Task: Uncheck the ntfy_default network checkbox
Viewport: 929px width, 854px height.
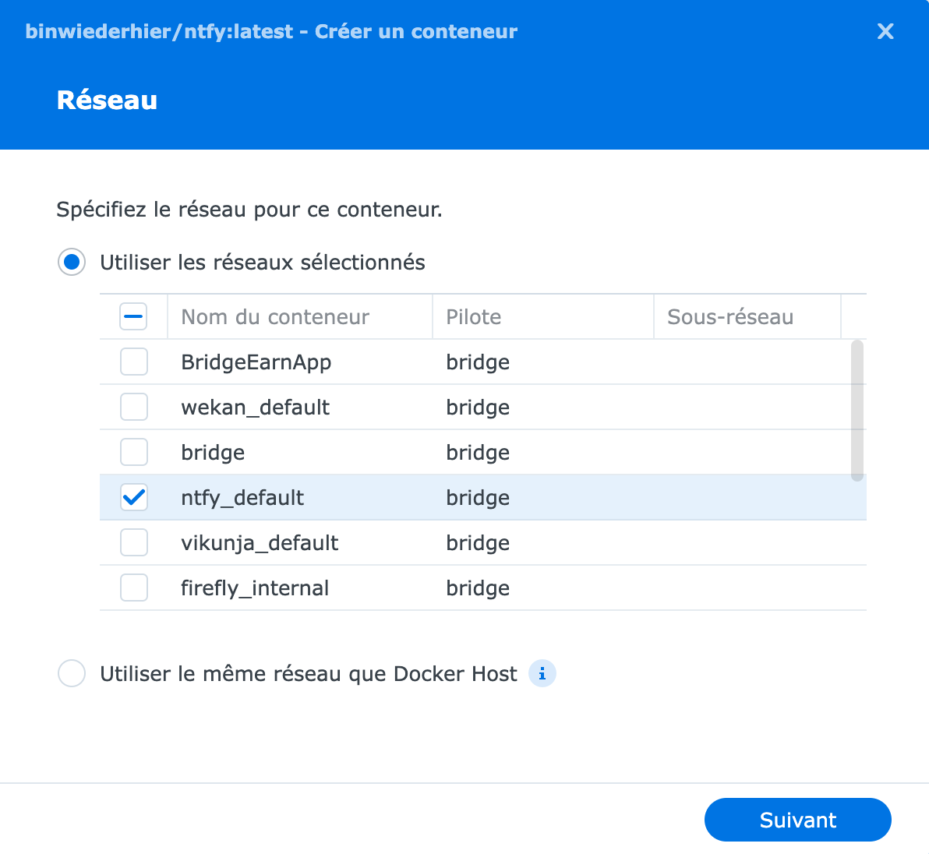Action: [x=134, y=497]
